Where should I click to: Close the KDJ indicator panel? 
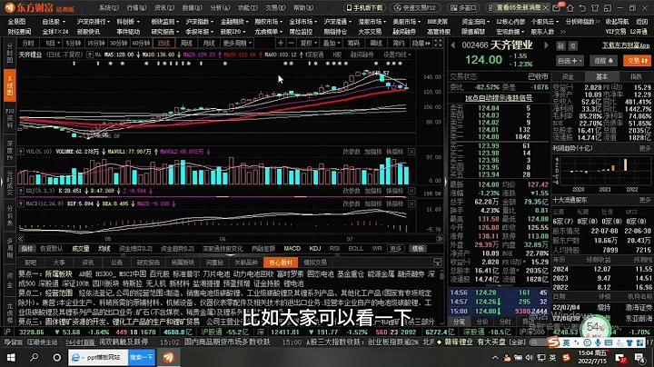click(411, 191)
